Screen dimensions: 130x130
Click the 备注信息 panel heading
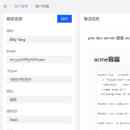92,19
